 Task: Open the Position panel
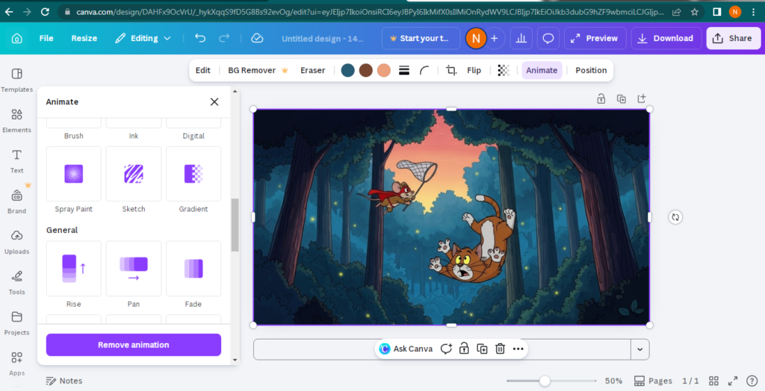pos(591,70)
